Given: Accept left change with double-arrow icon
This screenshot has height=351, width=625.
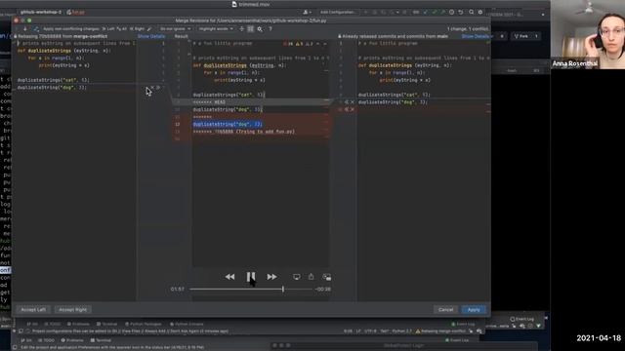Looking at the screenshot, I should pos(158,88).
